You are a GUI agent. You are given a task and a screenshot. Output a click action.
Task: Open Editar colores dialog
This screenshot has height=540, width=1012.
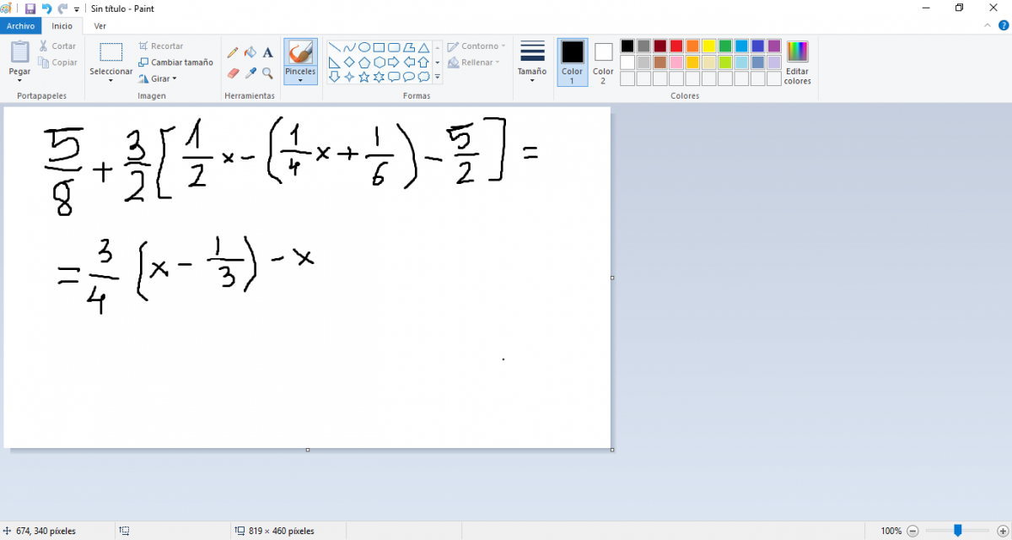click(x=797, y=62)
